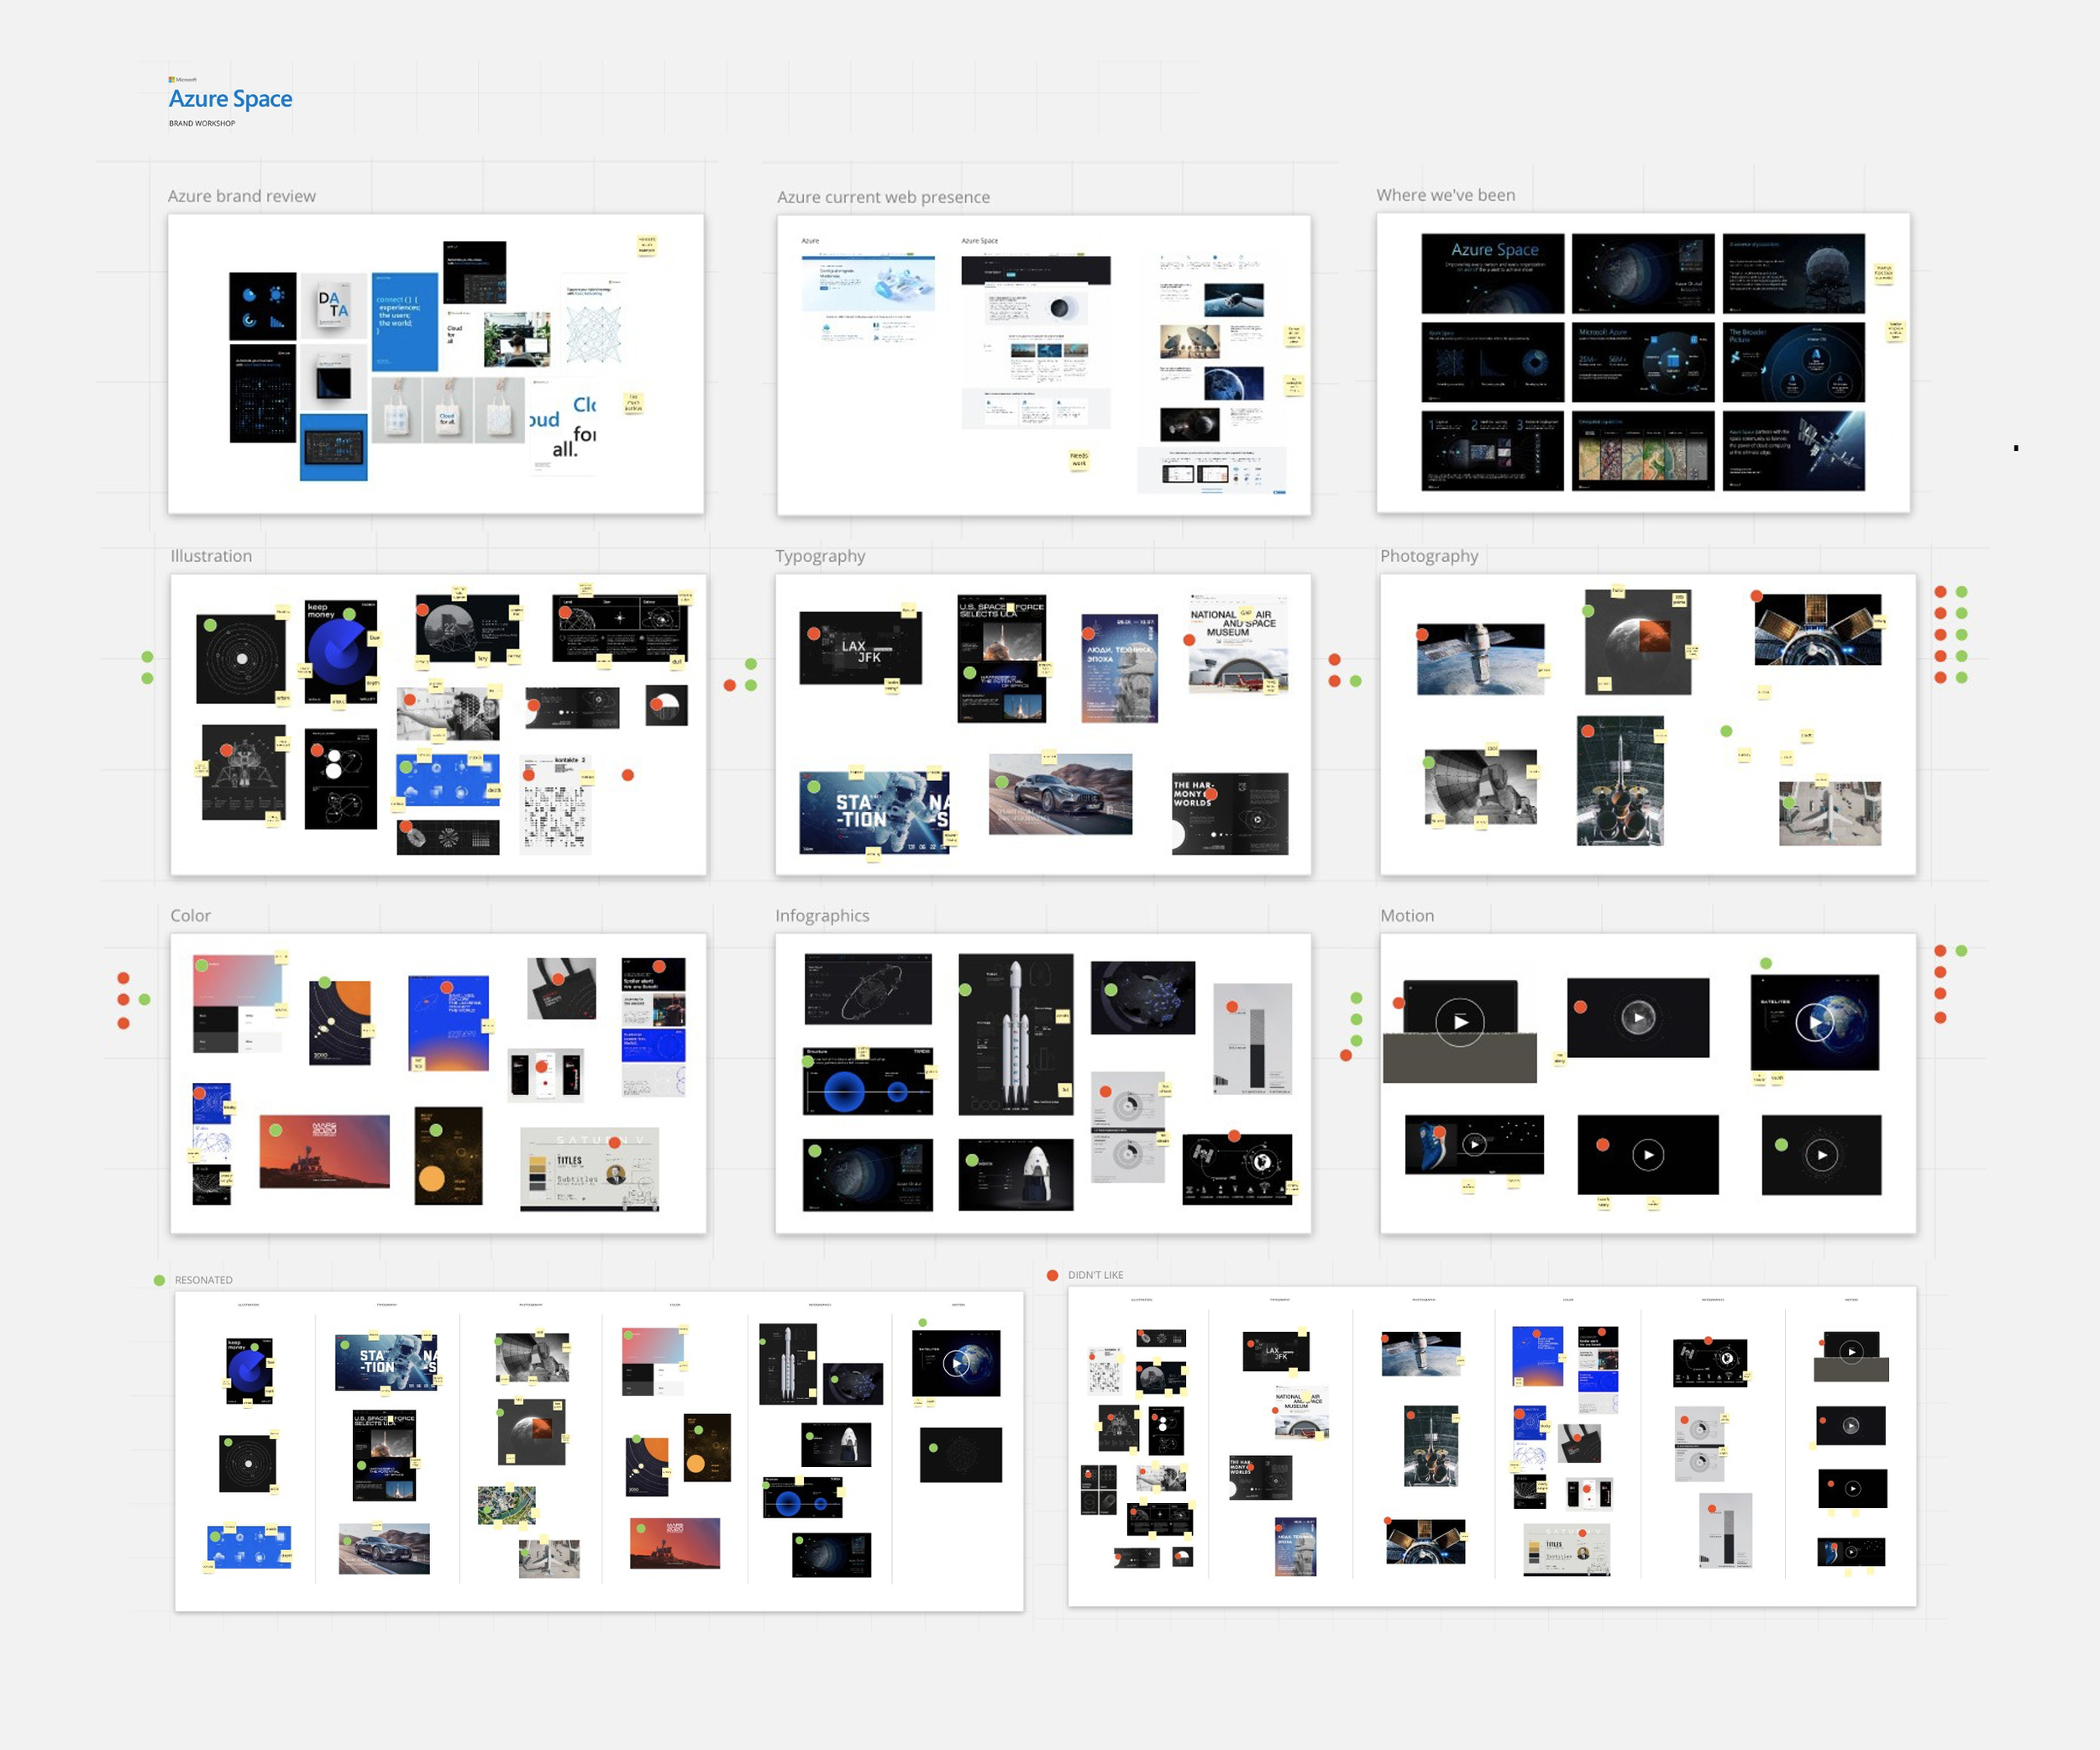Click the Where we've been frame label
Screen dimensions: 2100x1750
(1446, 195)
